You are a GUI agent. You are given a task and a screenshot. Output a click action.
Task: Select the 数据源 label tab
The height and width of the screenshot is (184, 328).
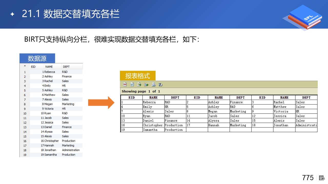(x=37, y=59)
